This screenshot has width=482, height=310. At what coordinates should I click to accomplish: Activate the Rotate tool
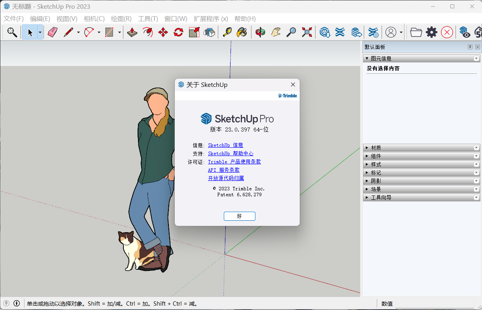point(178,32)
